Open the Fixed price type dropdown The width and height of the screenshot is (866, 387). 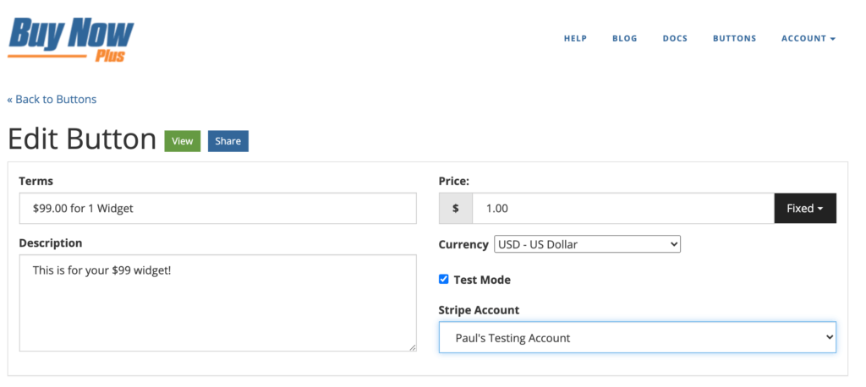805,208
